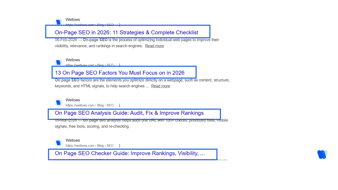Click the wellows.com URL under the first result
The width and height of the screenshot is (338, 190).
pos(80,25)
